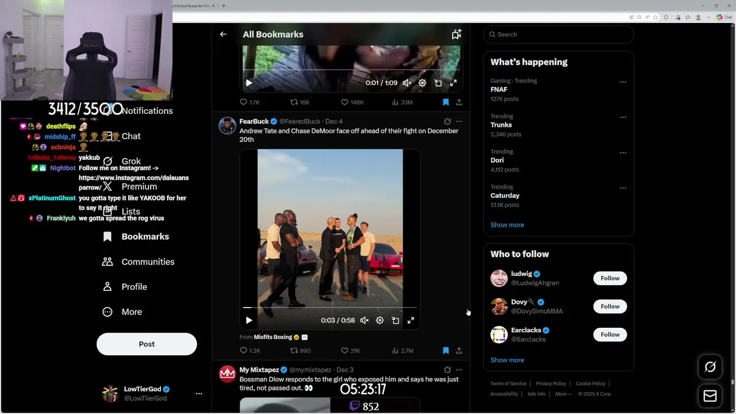
Task: Unmute the face off video
Action: 364,320
